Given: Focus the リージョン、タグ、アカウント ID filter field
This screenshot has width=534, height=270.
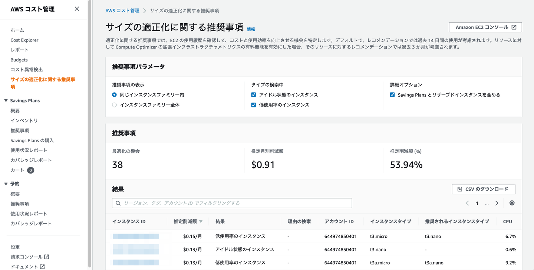Looking at the screenshot, I should coord(232,203).
